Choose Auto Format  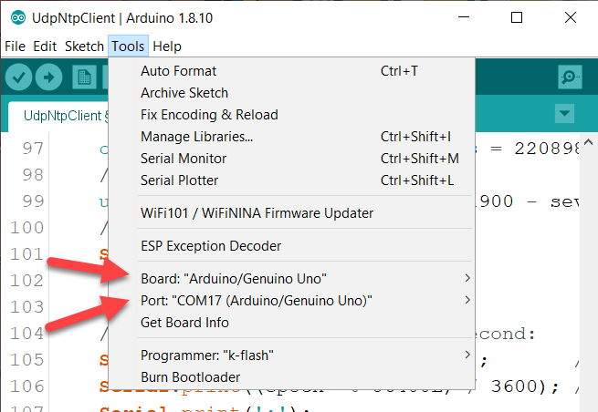point(291,71)
